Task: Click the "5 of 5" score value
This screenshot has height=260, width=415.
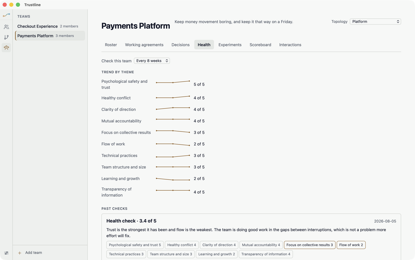Action: (199, 84)
